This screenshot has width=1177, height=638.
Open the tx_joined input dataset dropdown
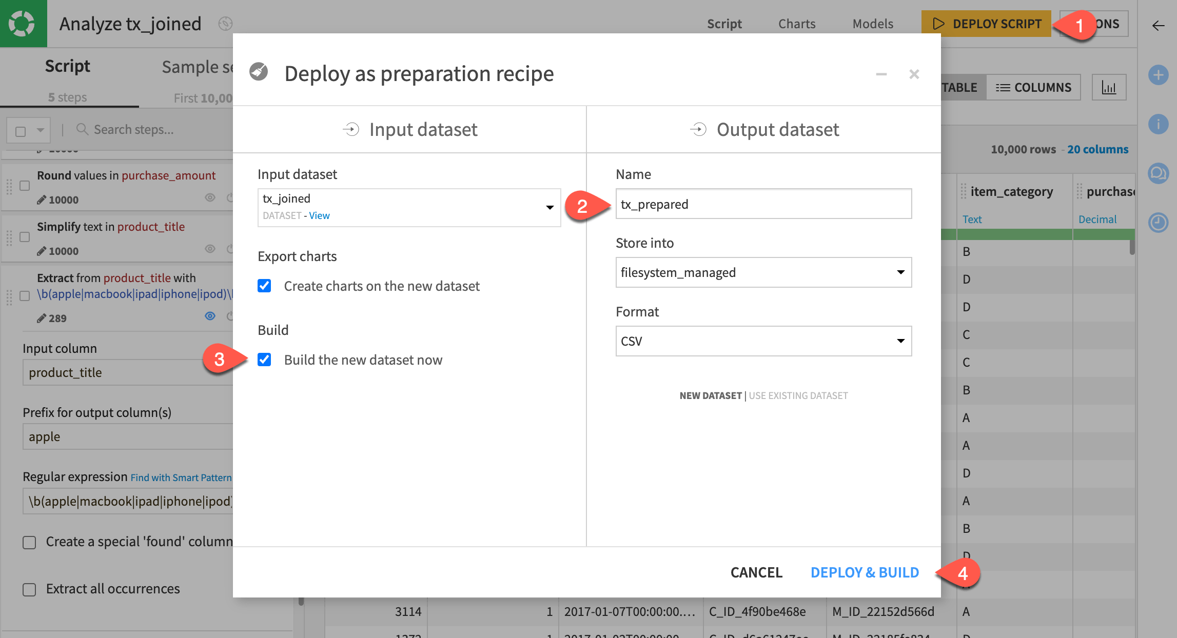(409, 207)
